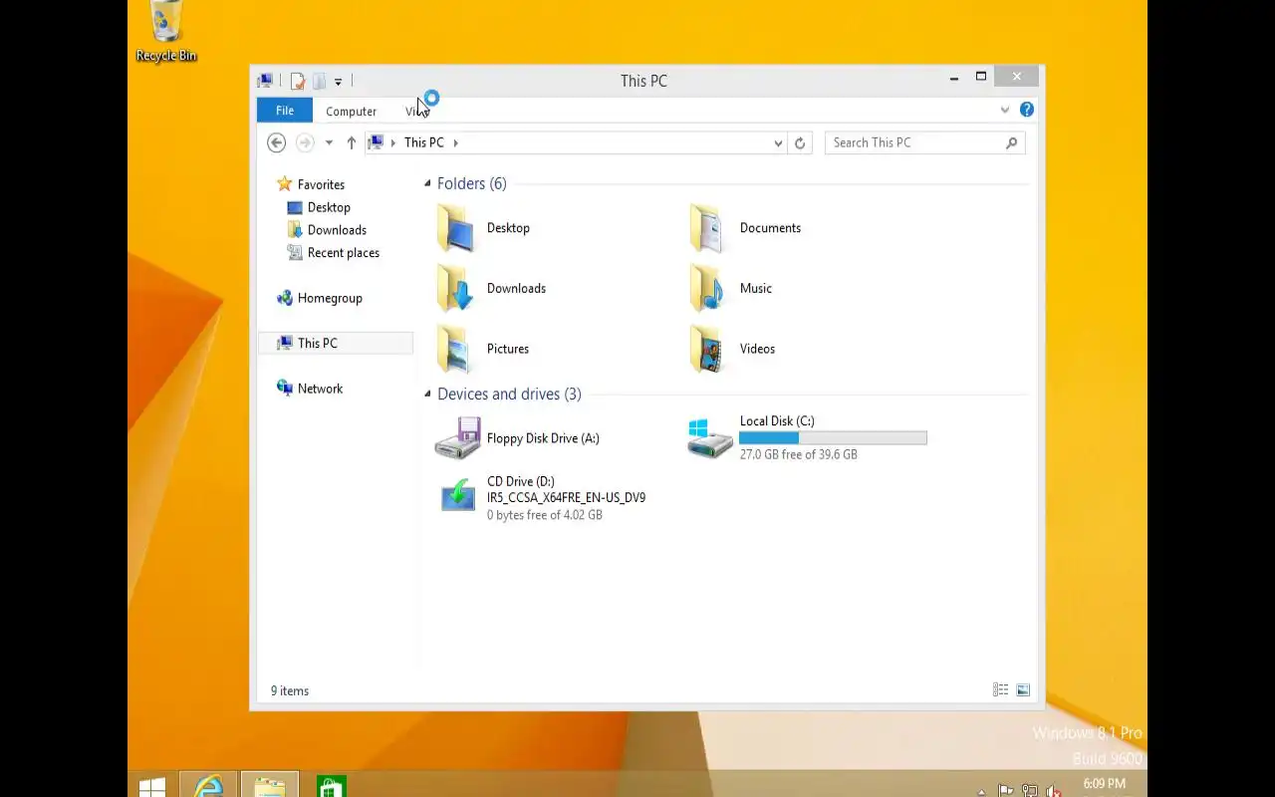
Task: Launch Internet Explorer from taskbar
Action: point(208,785)
